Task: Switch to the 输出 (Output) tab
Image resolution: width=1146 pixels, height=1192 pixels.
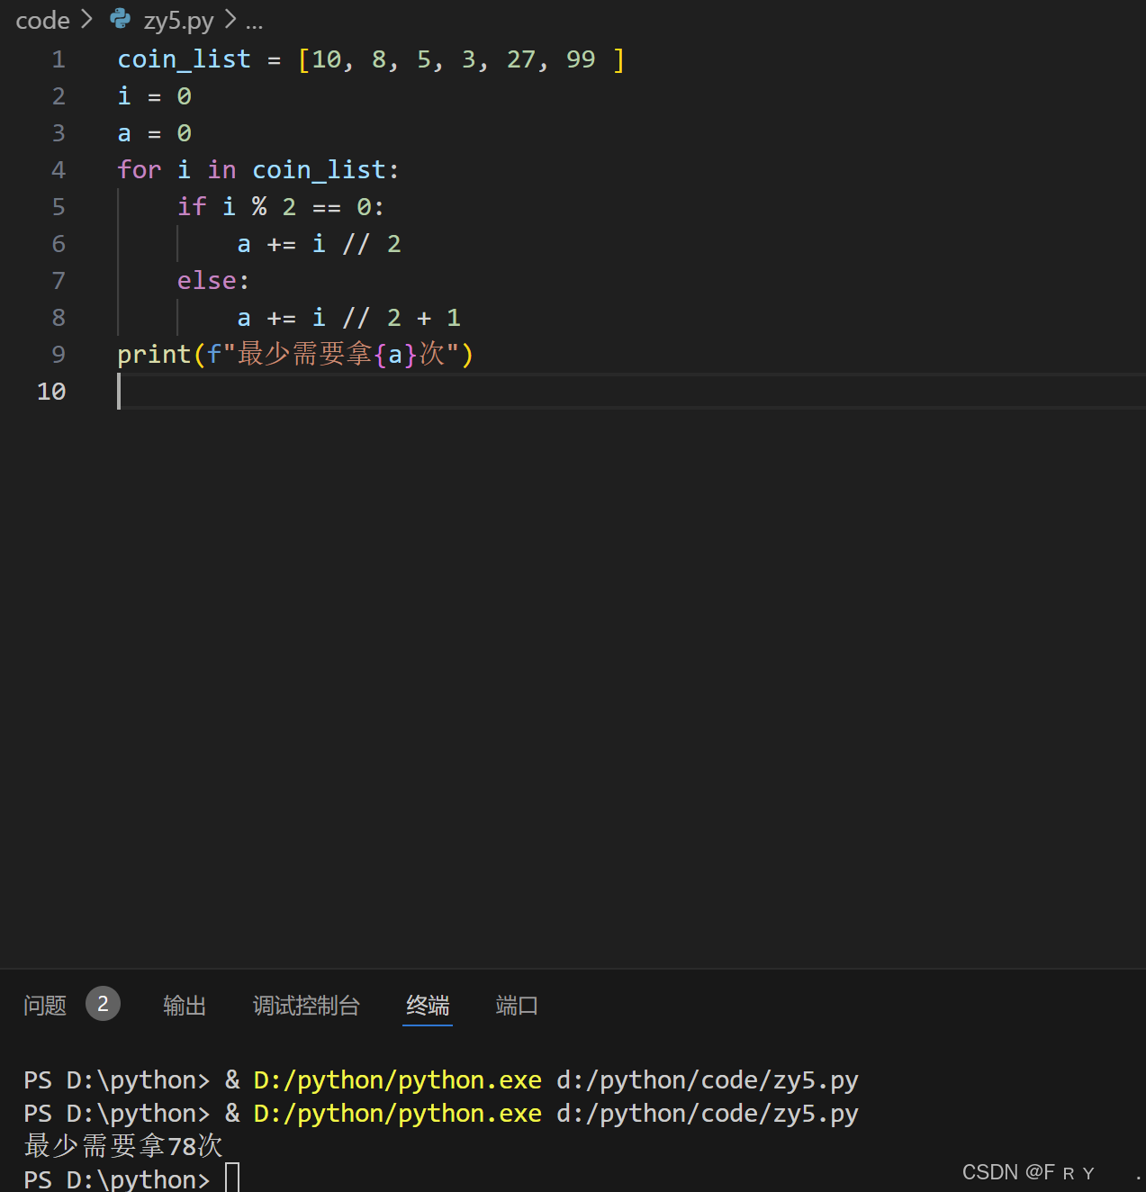Action: pyautogui.click(x=185, y=1006)
